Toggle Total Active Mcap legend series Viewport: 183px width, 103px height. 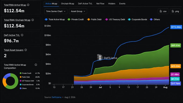(x=55, y=19)
